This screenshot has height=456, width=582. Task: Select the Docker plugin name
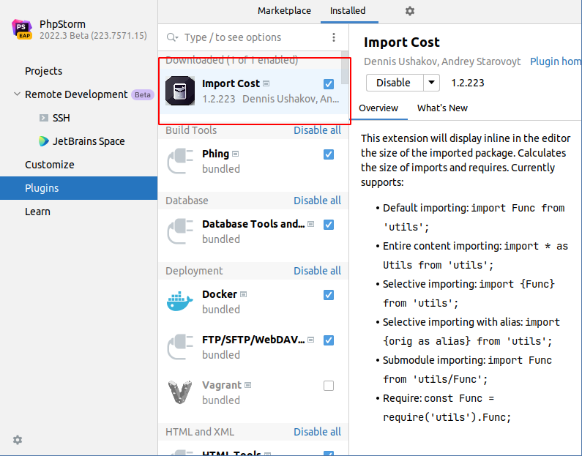point(220,294)
